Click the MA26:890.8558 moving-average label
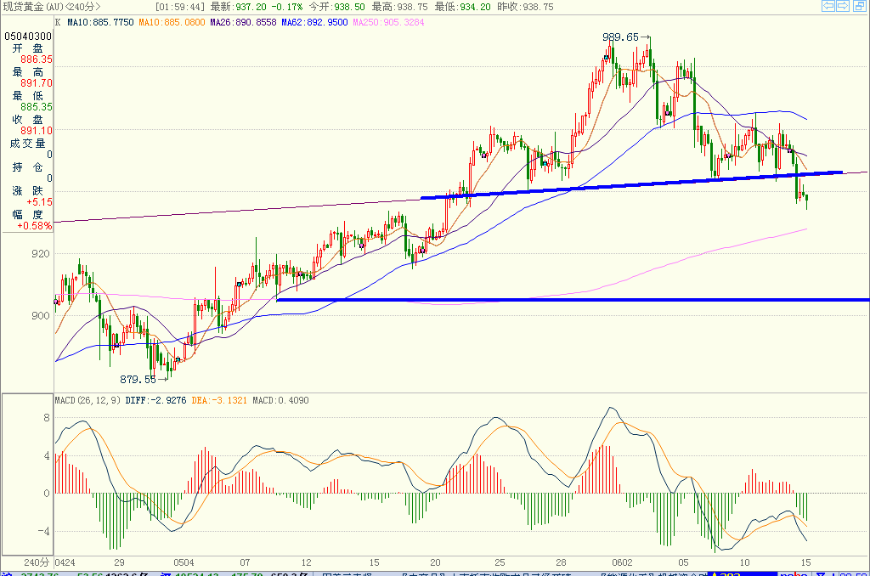This screenshot has width=870, height=576. click(x=243, y=22)
